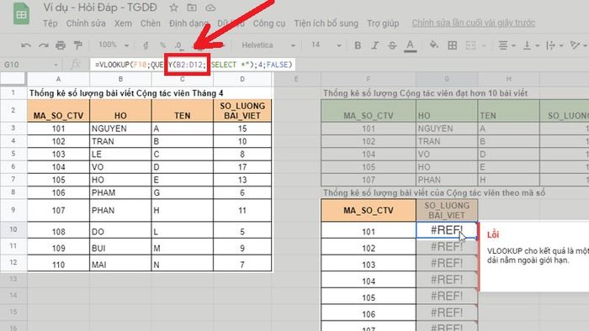The width and height of the screenshot is (589, 331).
Task: Select column D header
Action: click(242, 79)
